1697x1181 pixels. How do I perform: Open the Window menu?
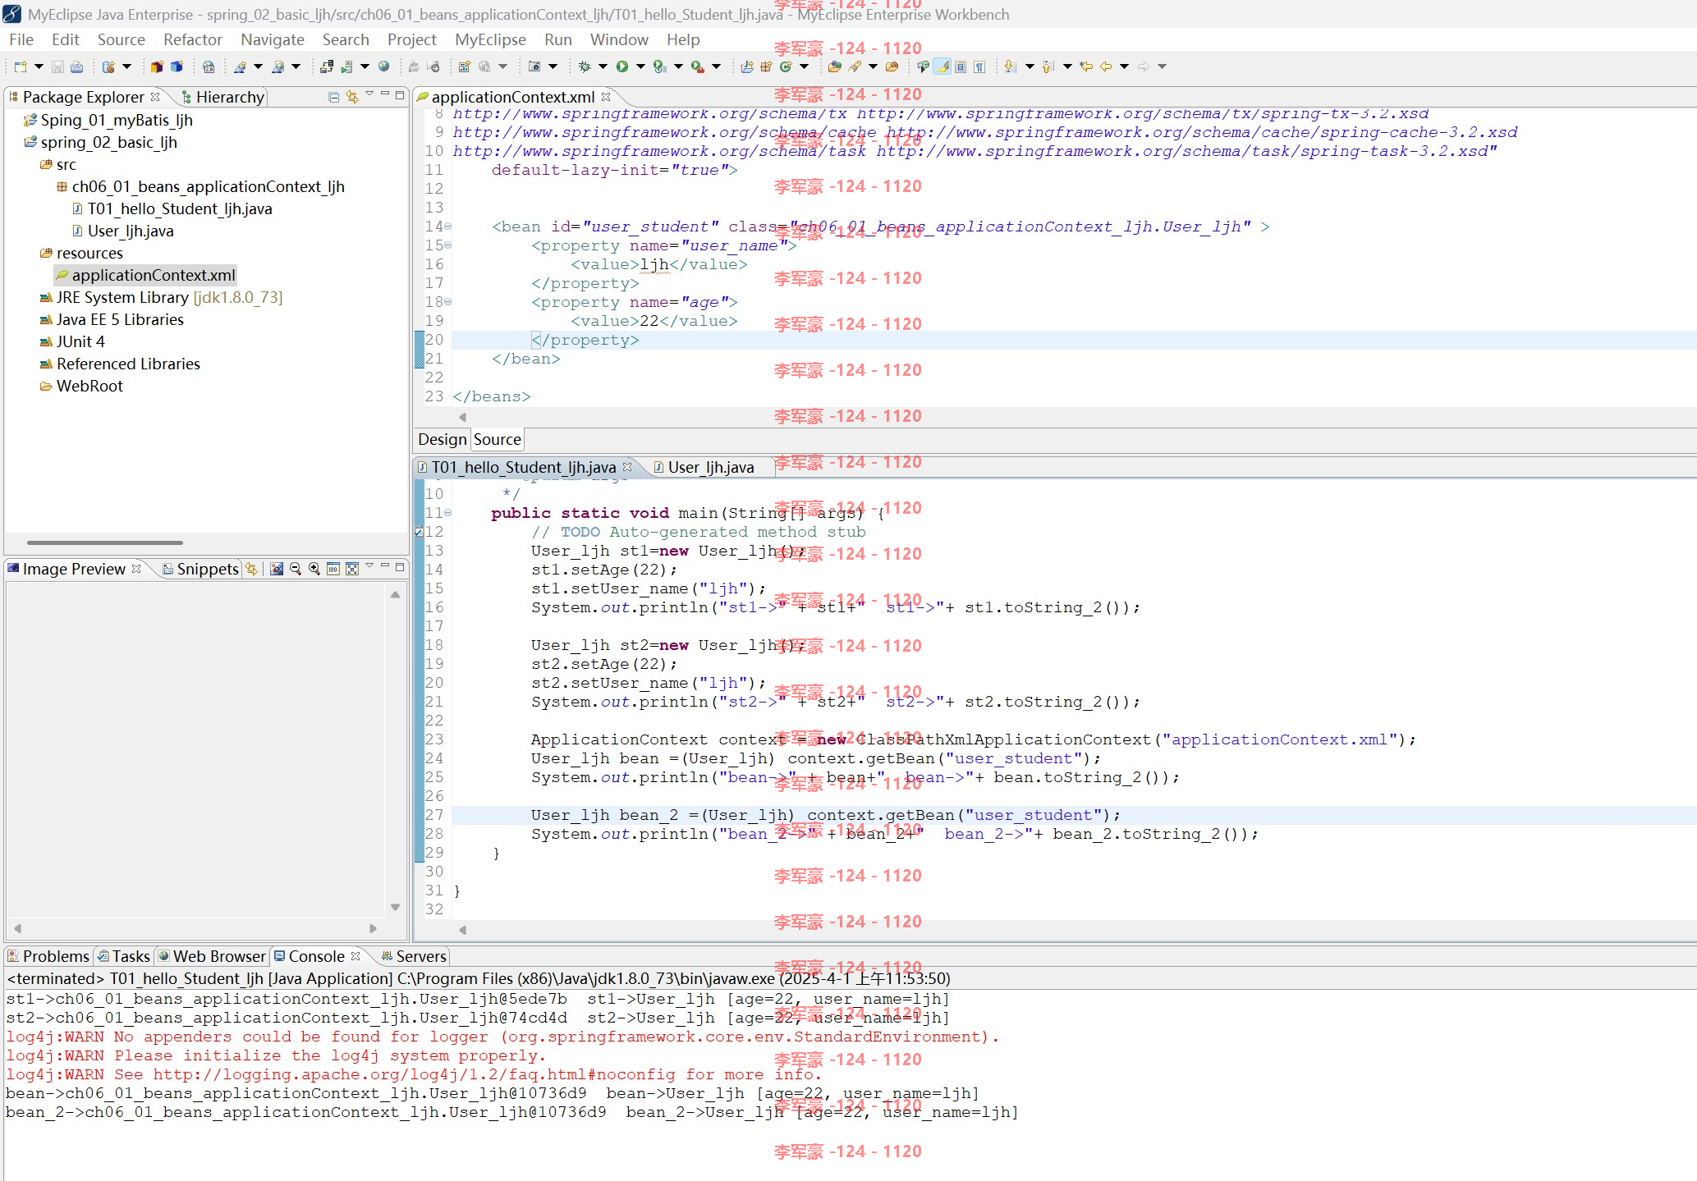[x=619, y=39]
